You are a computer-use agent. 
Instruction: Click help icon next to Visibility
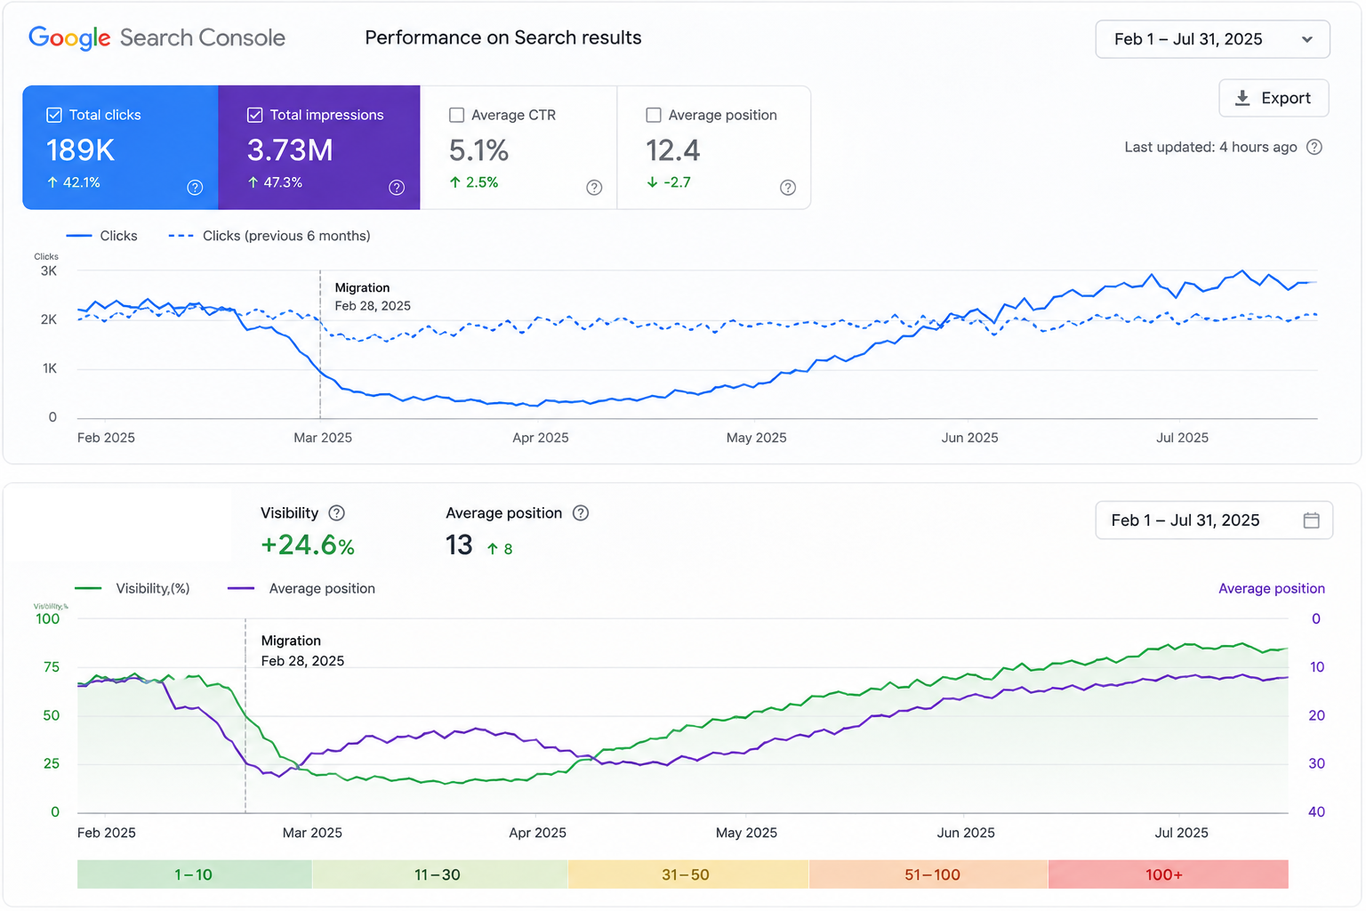pyautogui.click(x=336, y=513)
